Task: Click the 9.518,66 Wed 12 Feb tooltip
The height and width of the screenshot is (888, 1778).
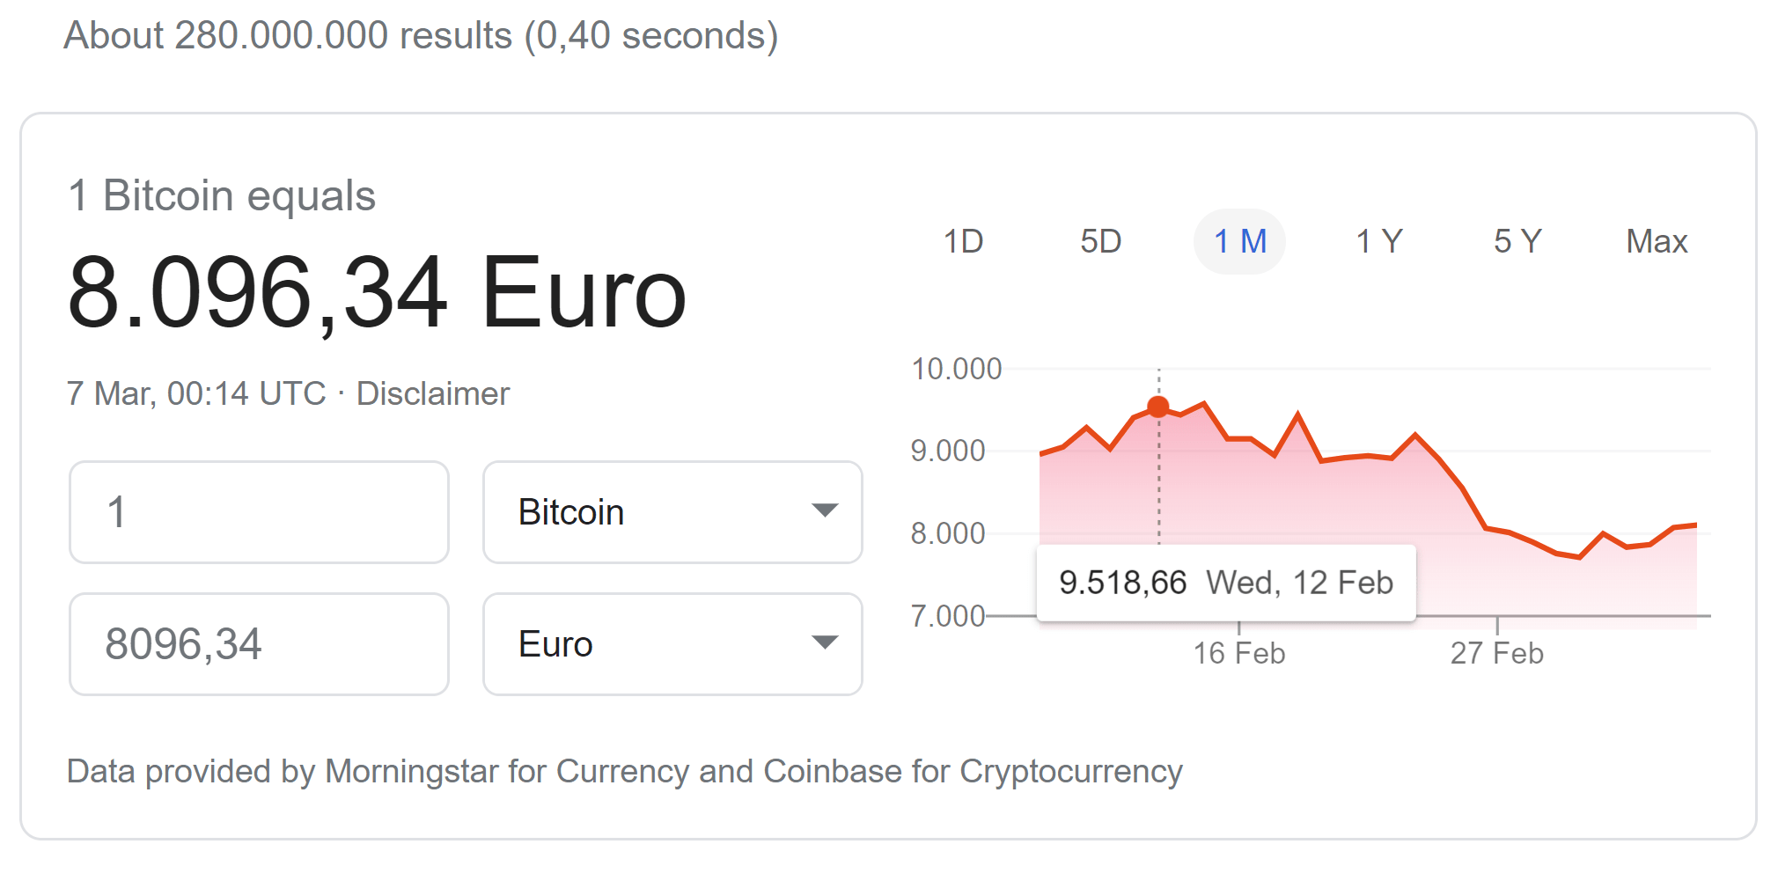Action: coord(1225,583)
